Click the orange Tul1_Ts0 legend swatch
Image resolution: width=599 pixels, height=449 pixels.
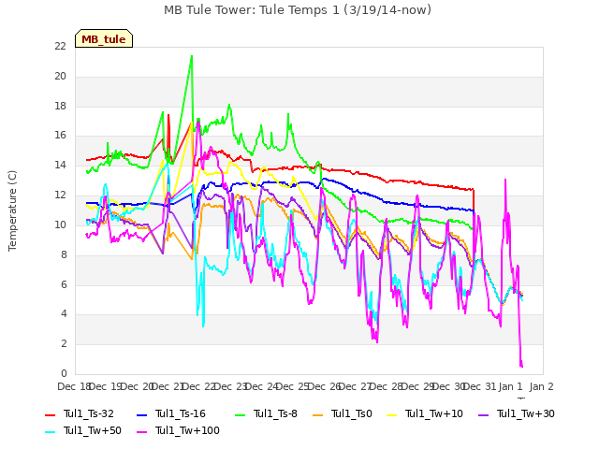318,414
